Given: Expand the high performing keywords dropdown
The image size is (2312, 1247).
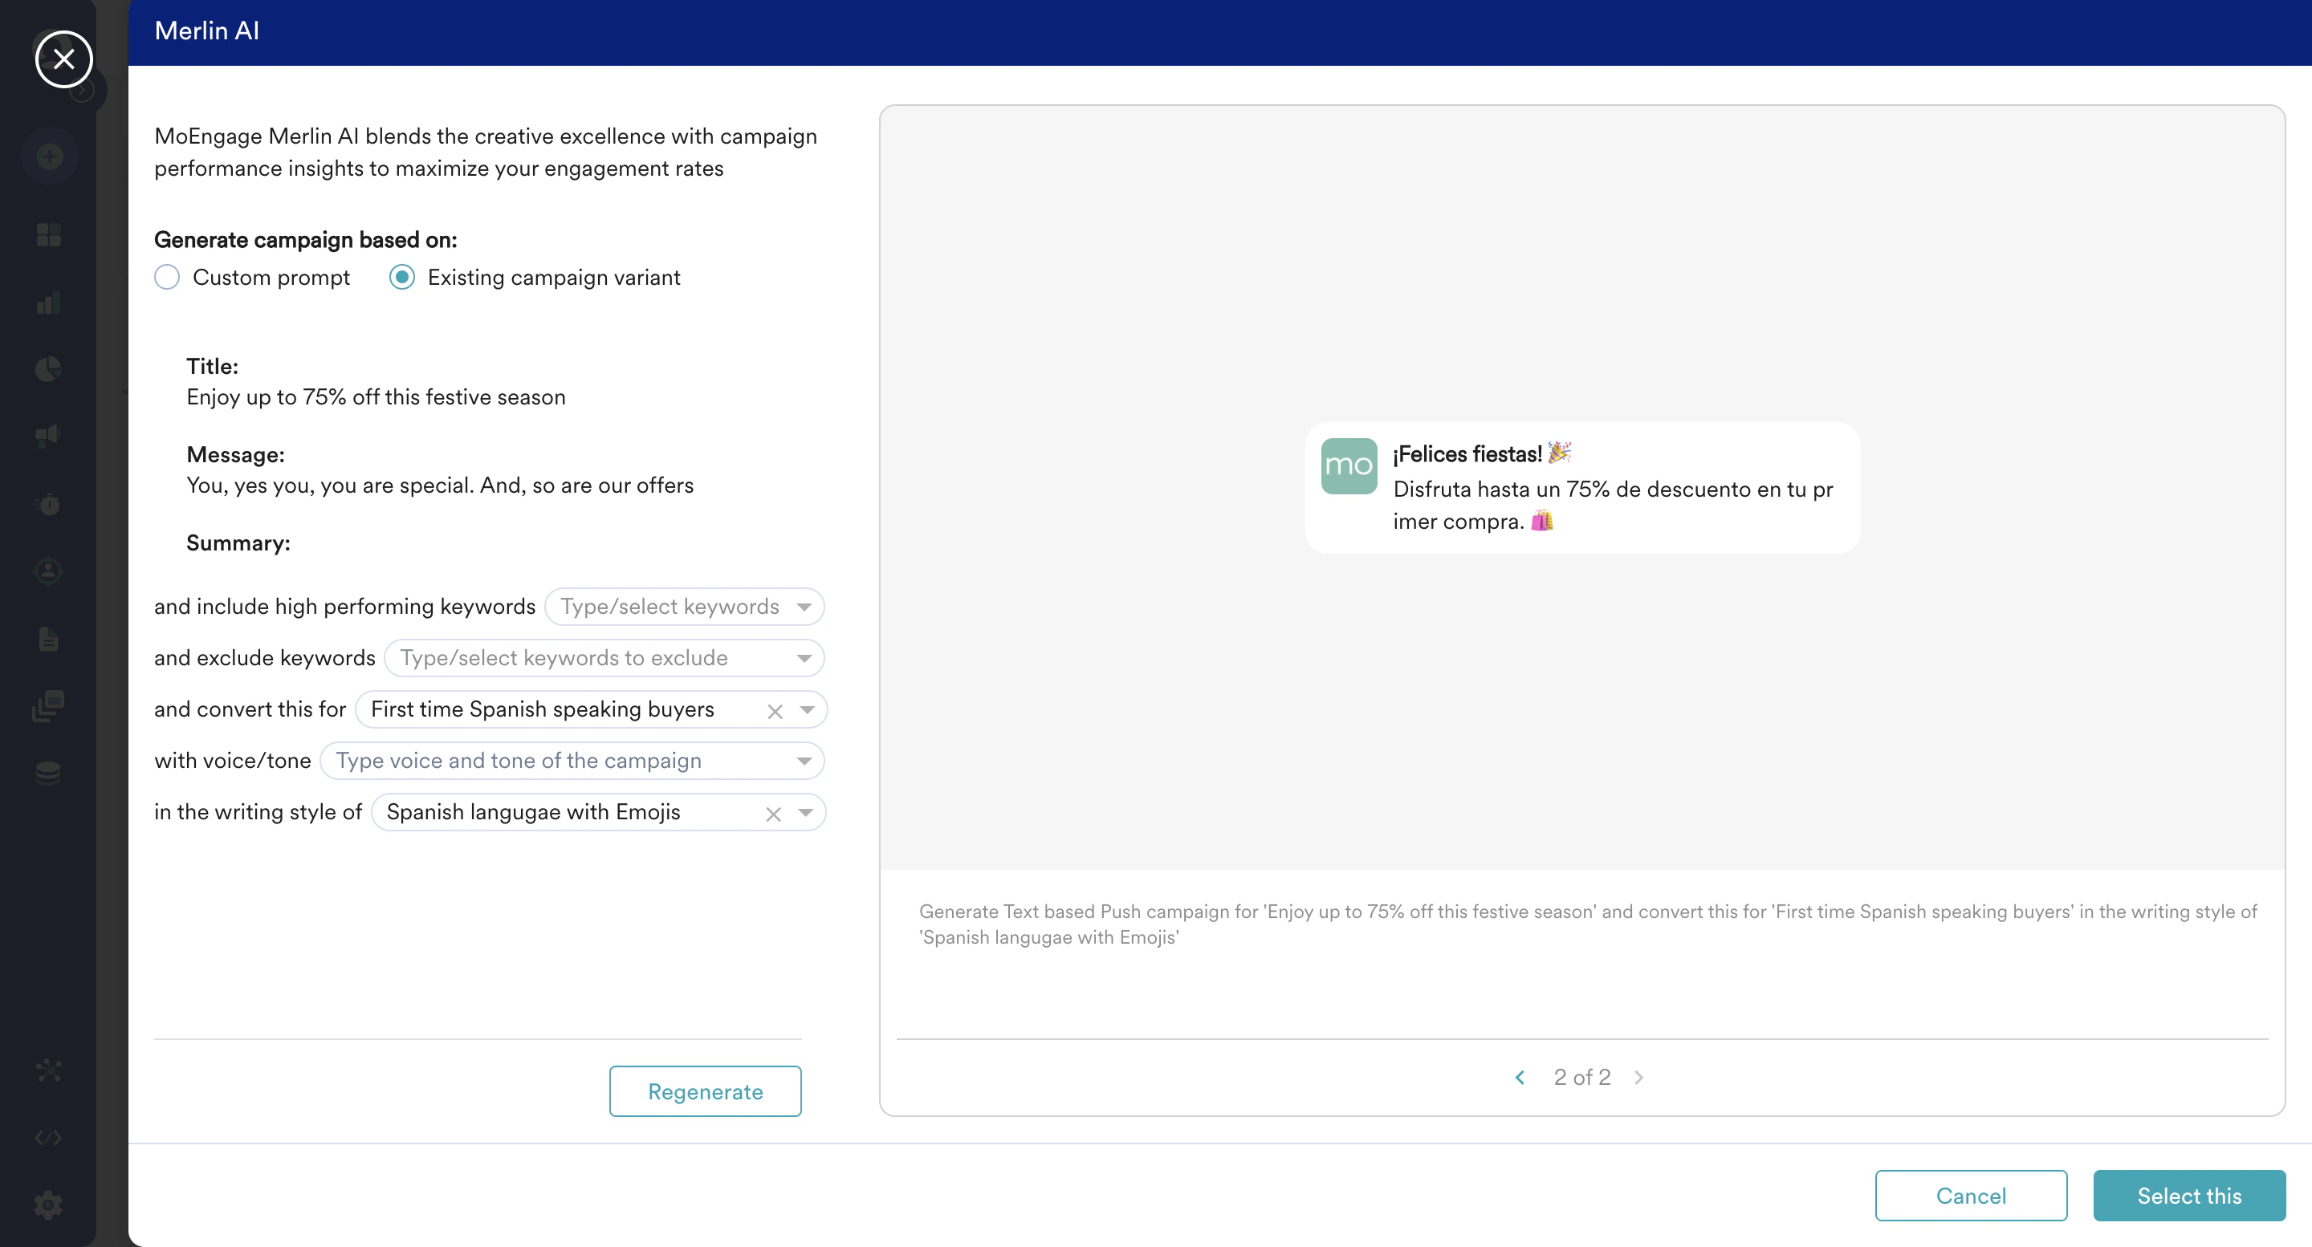Looking at the screenshot, I should click(x=804, y=607).
